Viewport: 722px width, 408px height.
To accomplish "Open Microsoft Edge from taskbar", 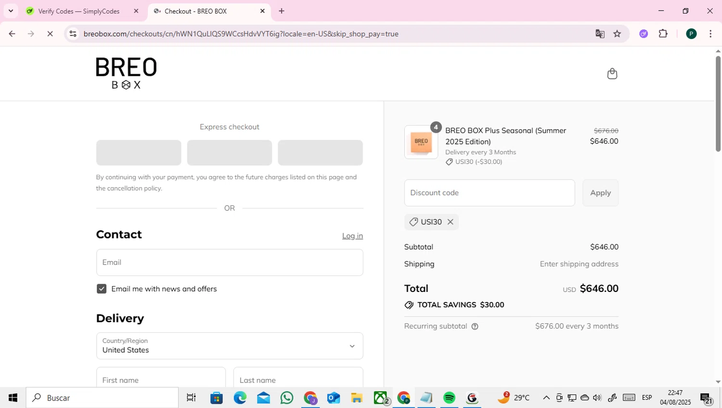I will point(240,397).
